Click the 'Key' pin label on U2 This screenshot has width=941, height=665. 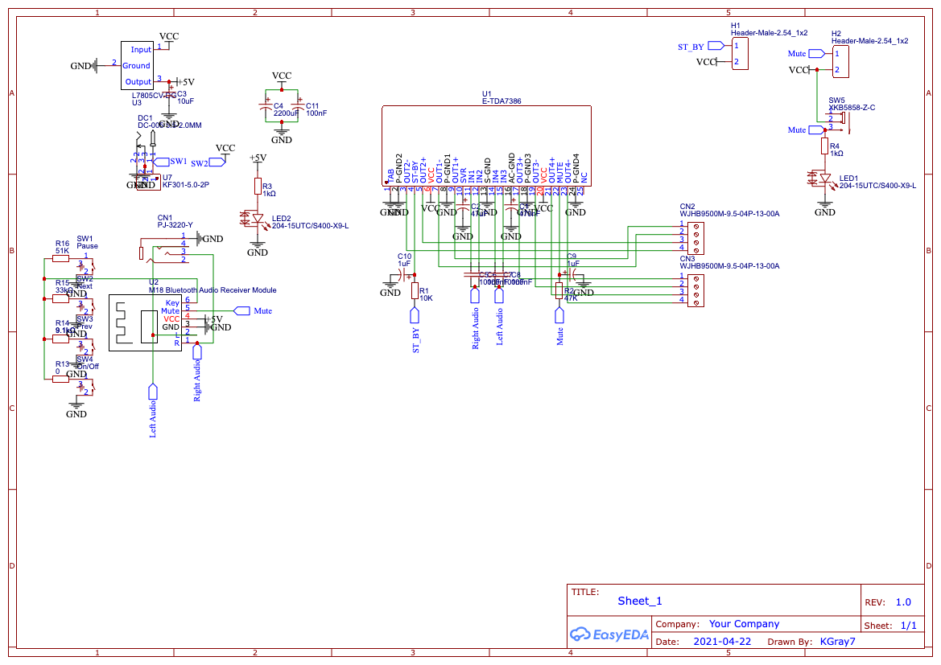pos(172,303)
